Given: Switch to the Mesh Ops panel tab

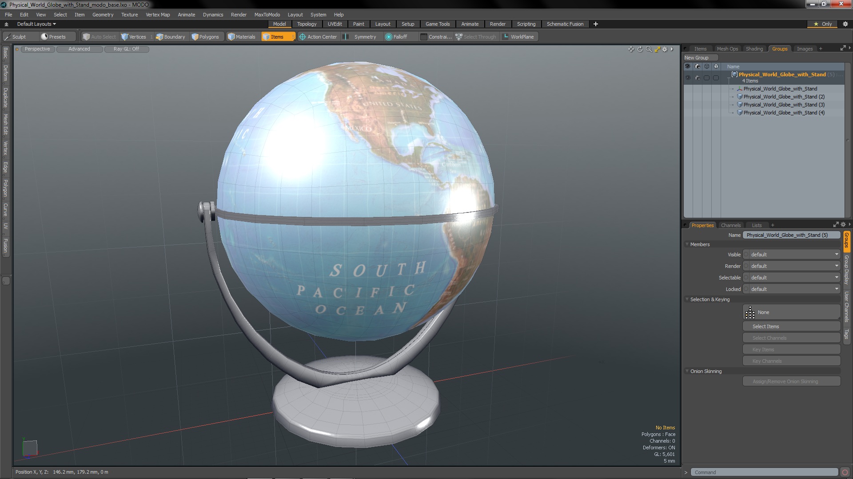Looking at the screenshot, I should click(727, 49).
